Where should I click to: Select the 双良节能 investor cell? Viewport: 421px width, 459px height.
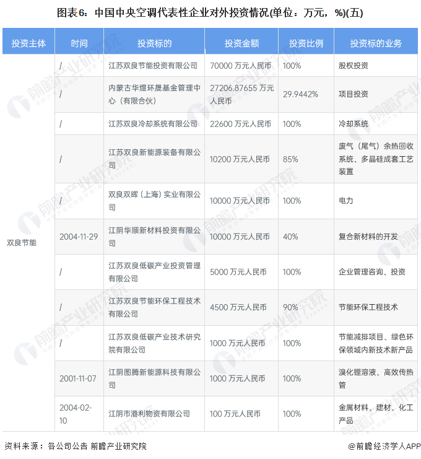(x=22, y=242)
